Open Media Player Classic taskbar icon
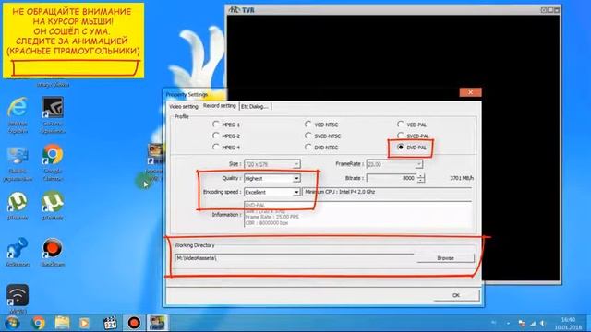The image size is (591, 332). pos(110,323)
